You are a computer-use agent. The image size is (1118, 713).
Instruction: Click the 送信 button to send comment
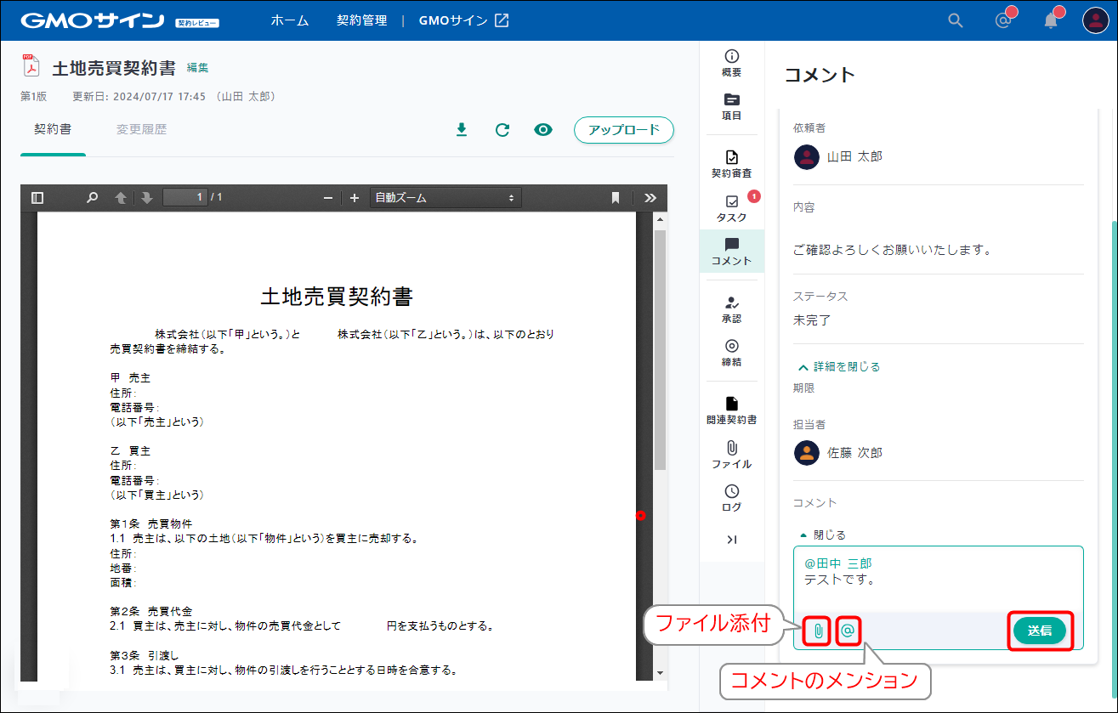coord(1039,631)
